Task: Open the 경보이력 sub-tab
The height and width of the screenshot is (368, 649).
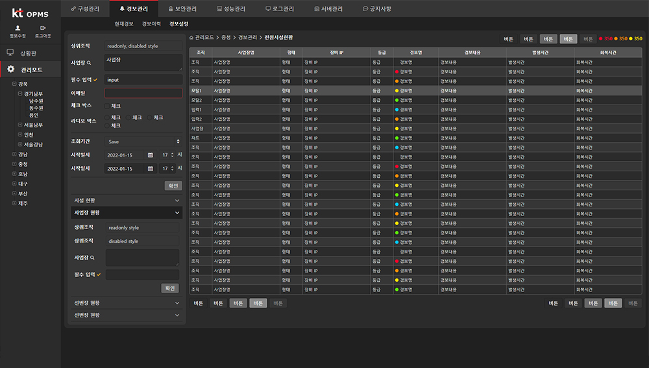Action: coord(151,24)
